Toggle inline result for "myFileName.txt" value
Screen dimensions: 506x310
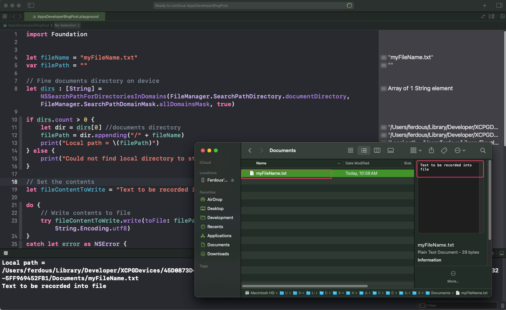pyautogui.click(x=384, y=57)
